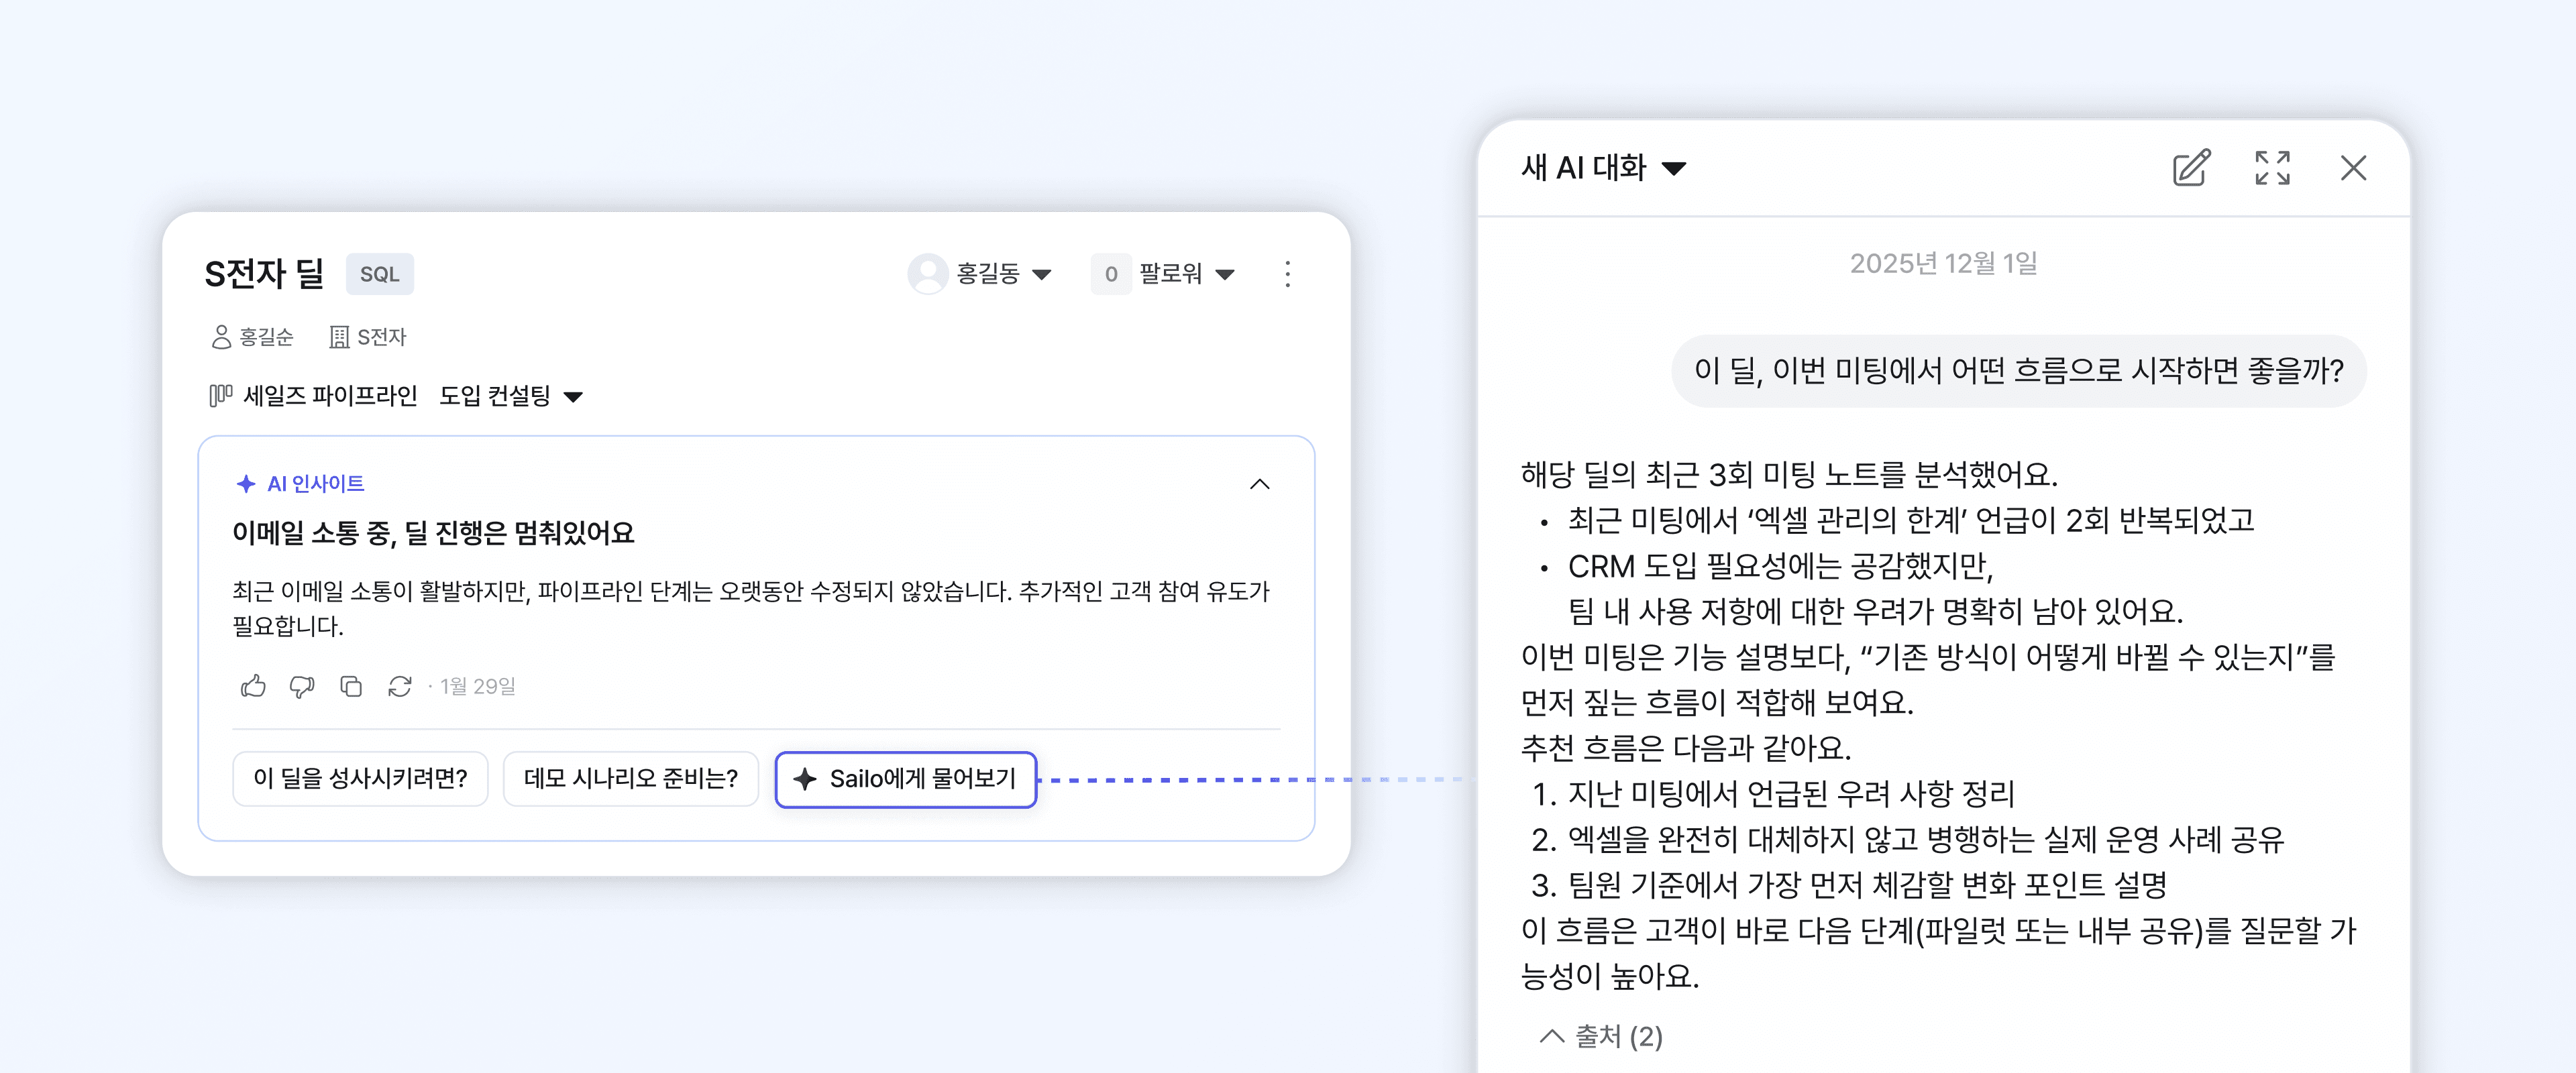The height and width of the screenshot is (1073, 2576).
Task: Close the AI conversation panel
Action: tap(2353, 168)
